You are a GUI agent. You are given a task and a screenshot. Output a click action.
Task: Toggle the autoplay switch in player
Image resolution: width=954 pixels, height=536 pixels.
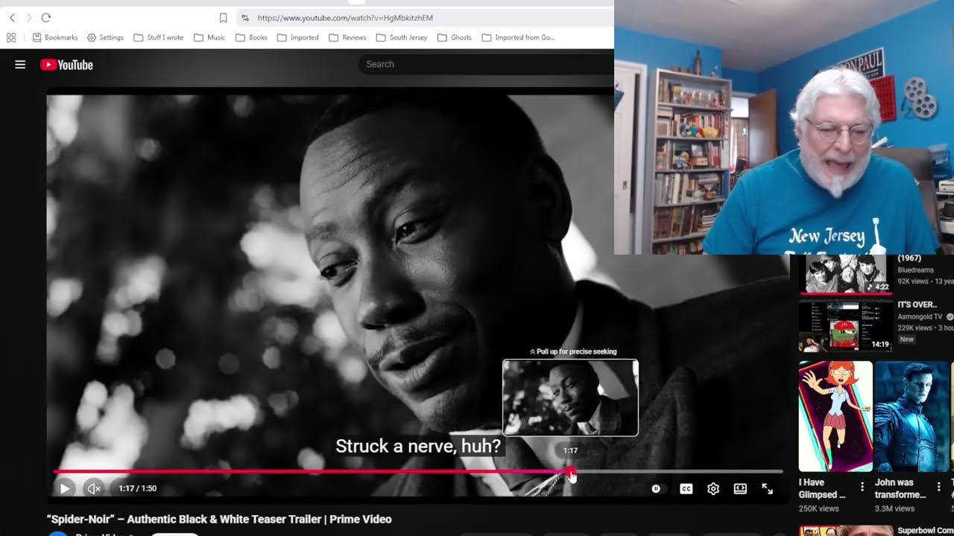(x=656, y=488)
